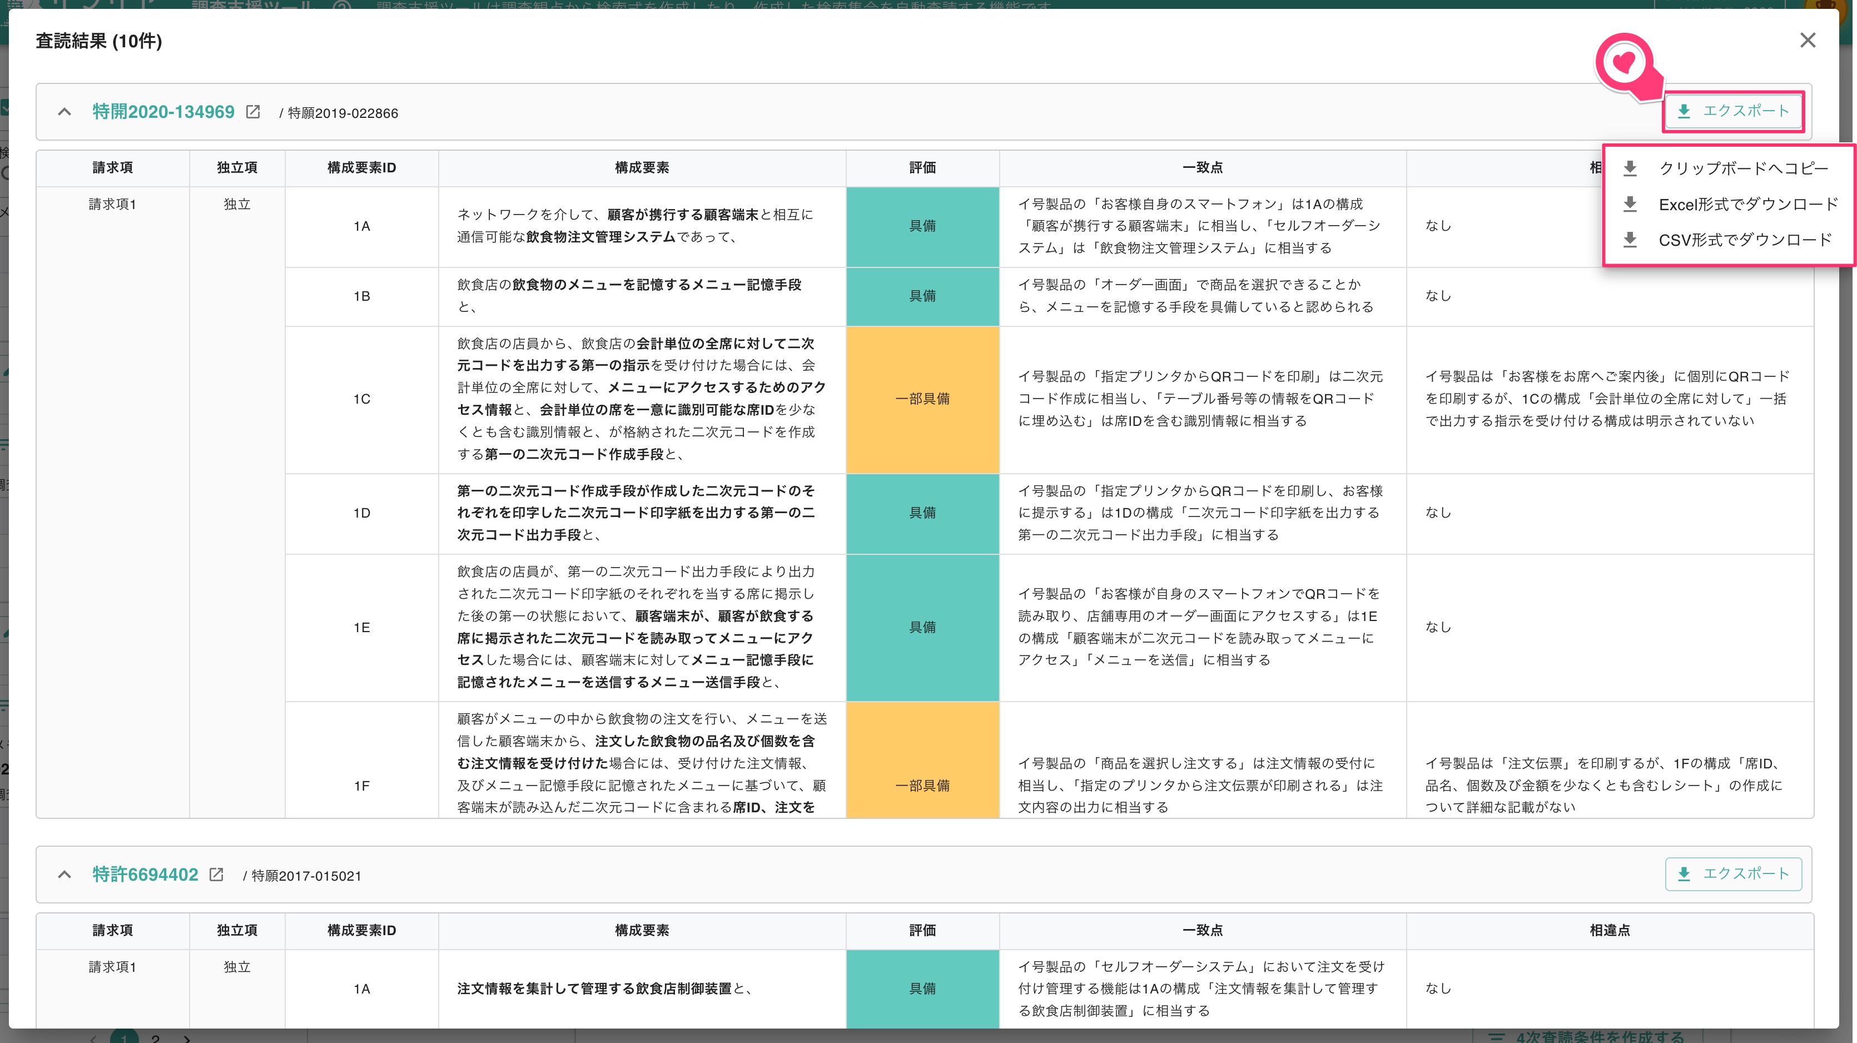Click エクスポート button for 特開2020-134969

pos(1733,111)
